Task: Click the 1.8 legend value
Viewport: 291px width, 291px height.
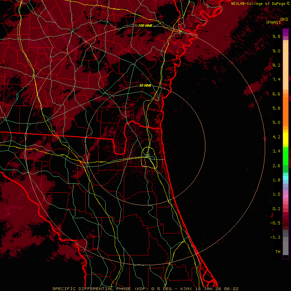Action: pyautogui.click(x=276, y=180)
